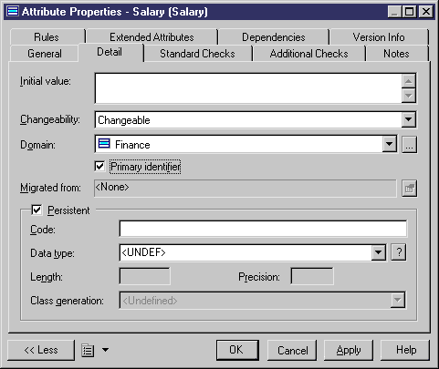Click in the Code input field
Image resolution: width=439 pixels, height=369 pixels.
263,229
